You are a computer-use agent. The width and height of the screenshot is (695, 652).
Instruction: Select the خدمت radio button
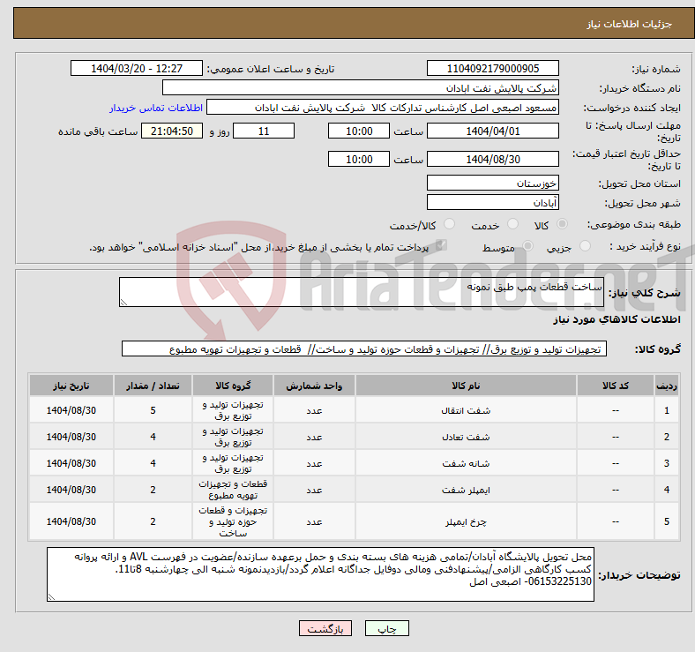(x=512, y=224)
